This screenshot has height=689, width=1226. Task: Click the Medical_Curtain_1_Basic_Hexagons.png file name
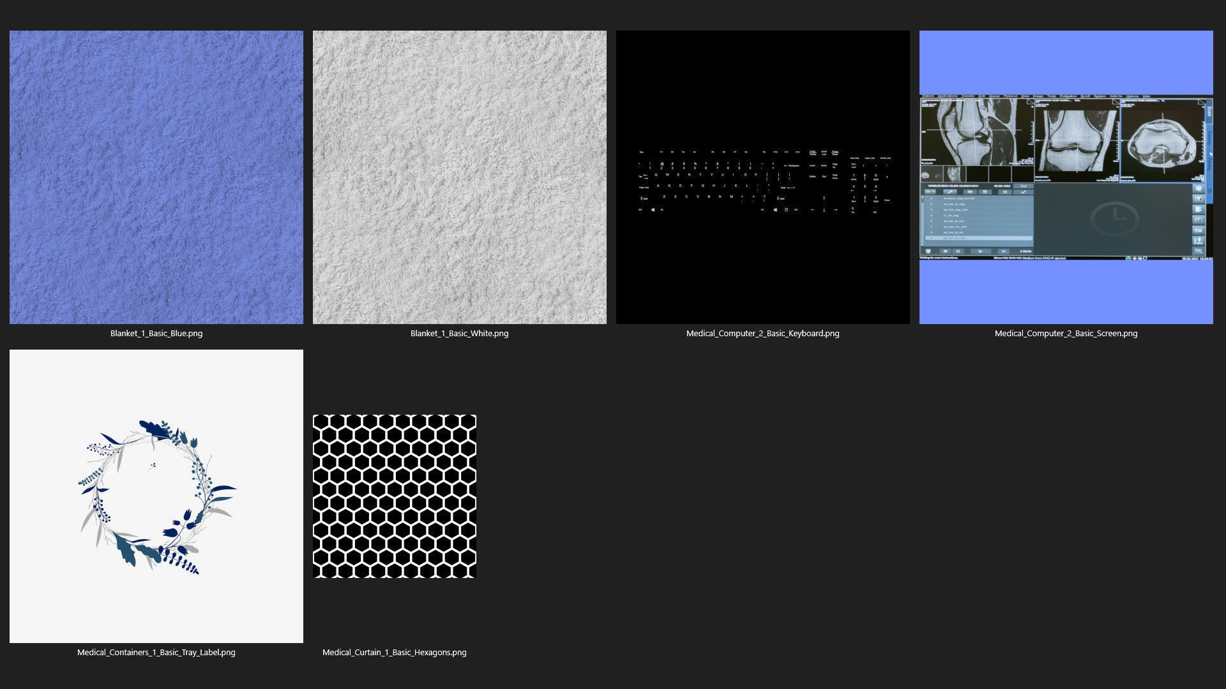click(394, 652)
